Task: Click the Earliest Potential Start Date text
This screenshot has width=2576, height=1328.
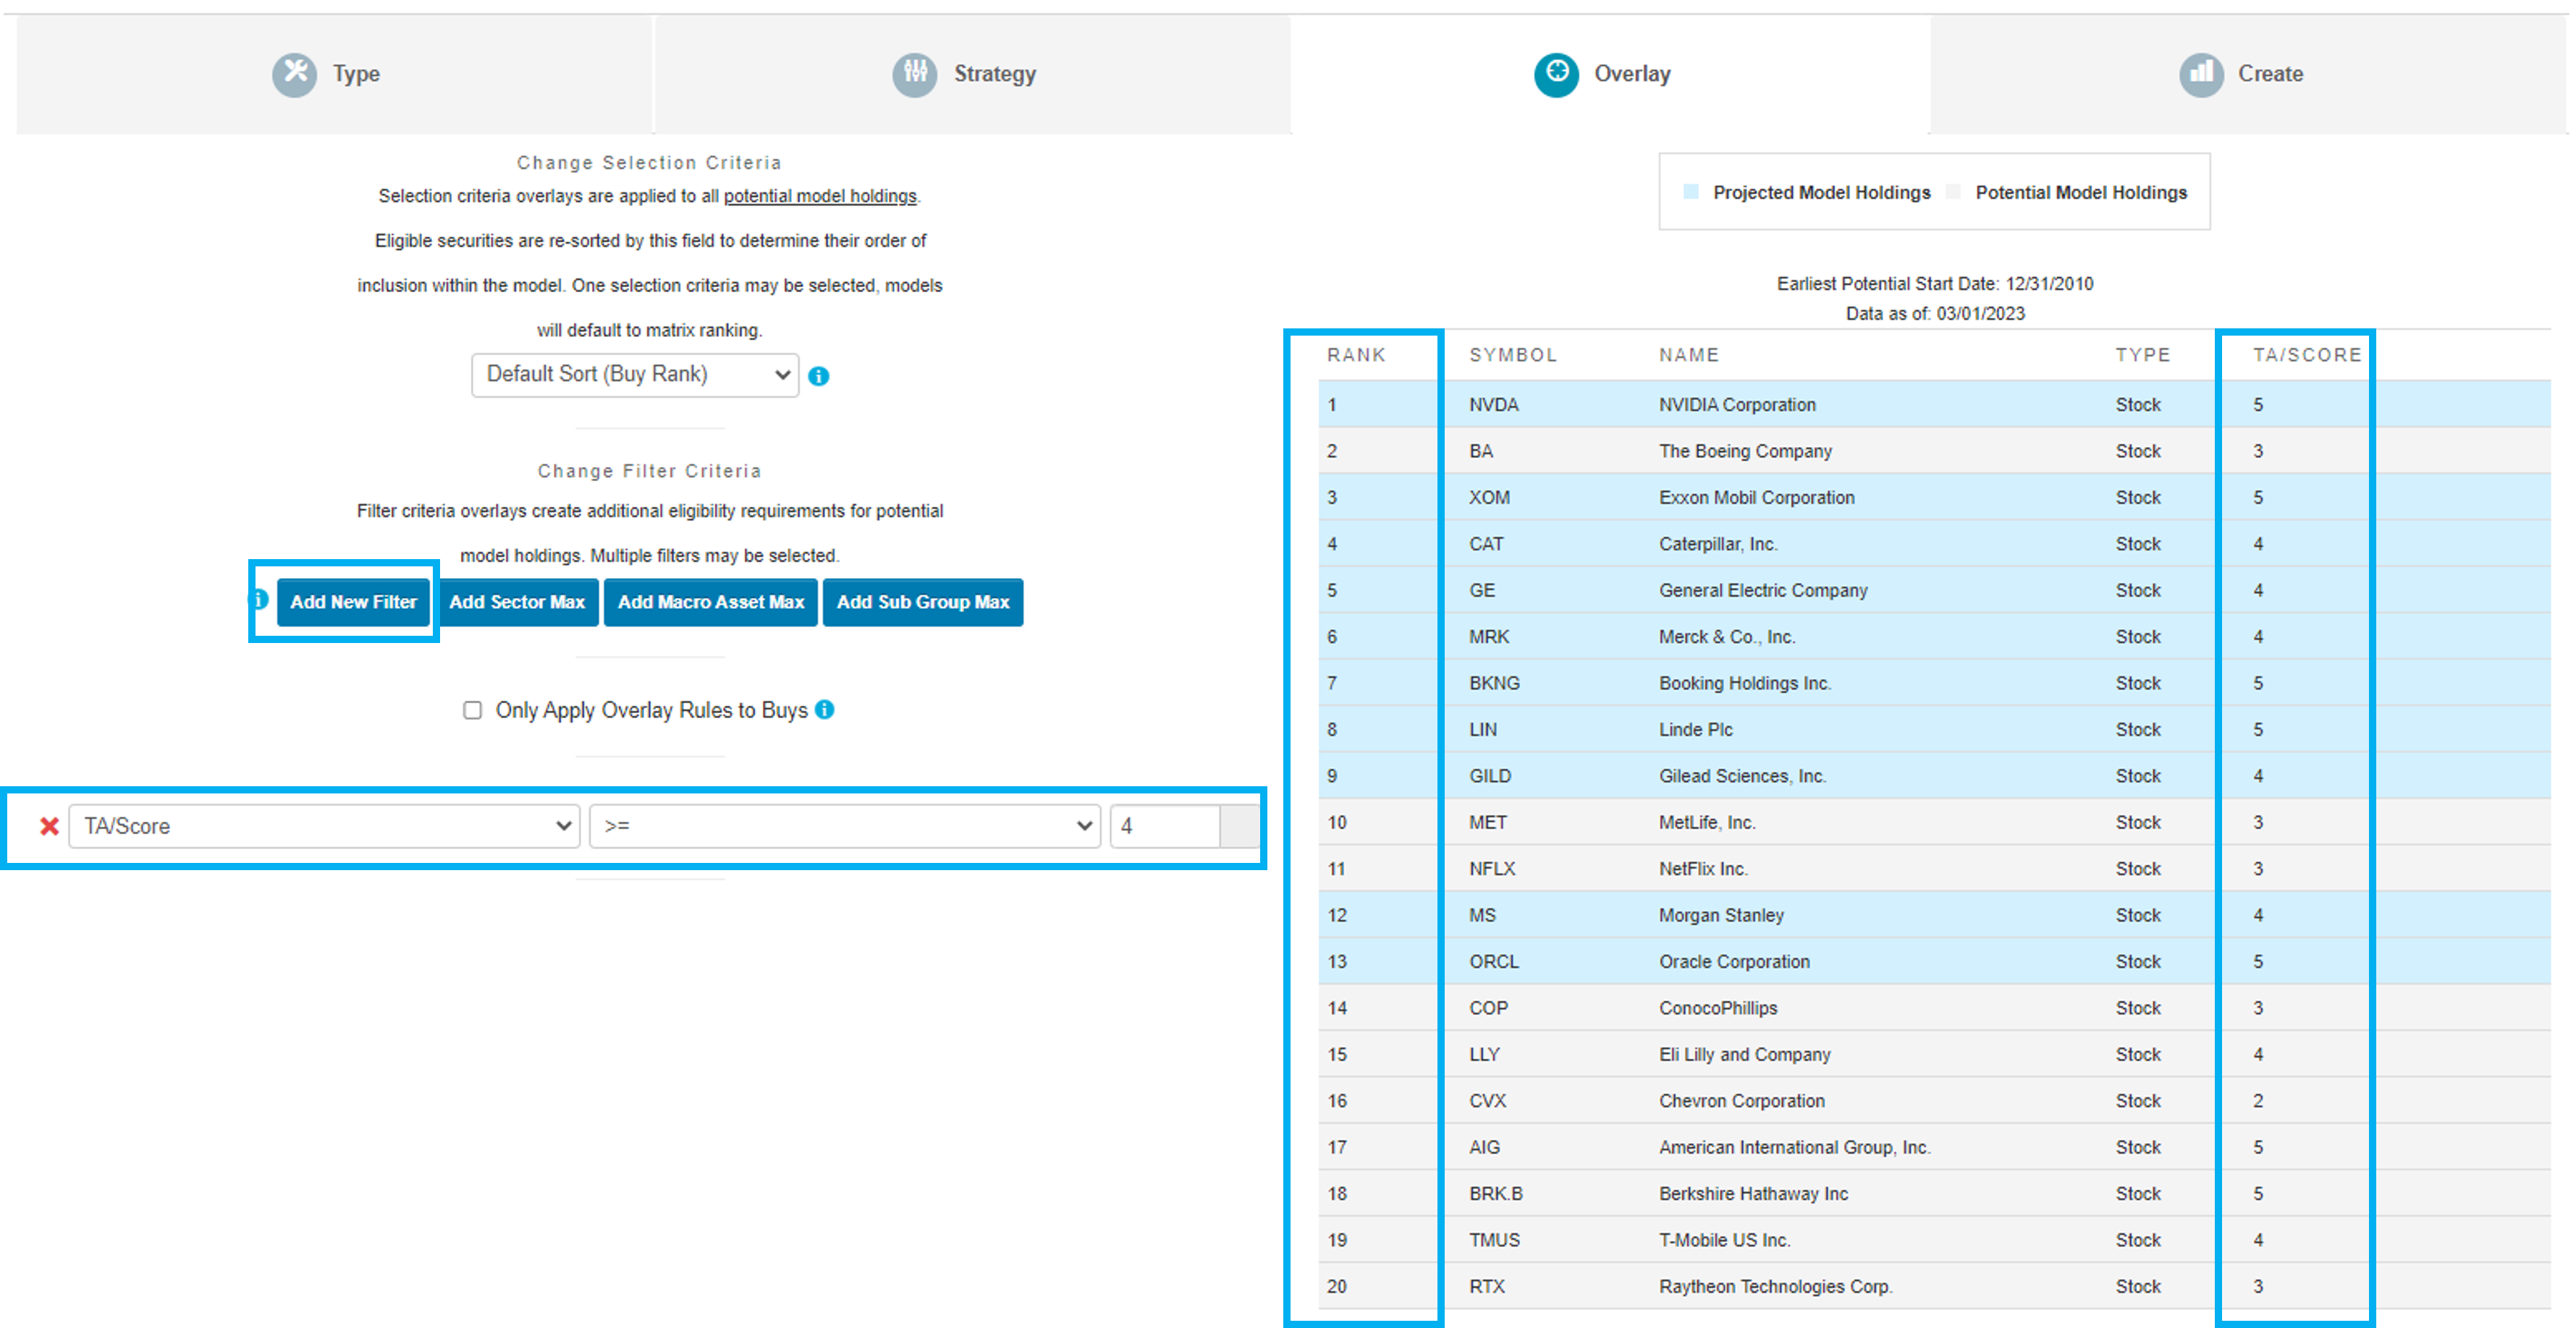Action: (x=1934, y=284)
